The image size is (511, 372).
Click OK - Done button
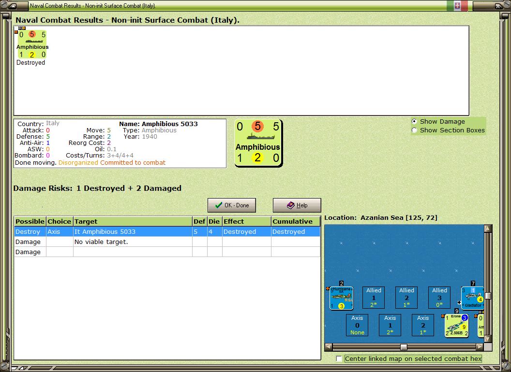[x=232, y=205]
